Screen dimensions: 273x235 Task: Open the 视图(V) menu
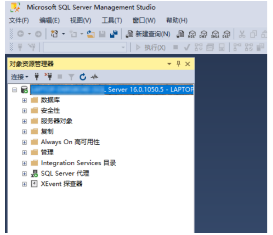pos(81,20)
